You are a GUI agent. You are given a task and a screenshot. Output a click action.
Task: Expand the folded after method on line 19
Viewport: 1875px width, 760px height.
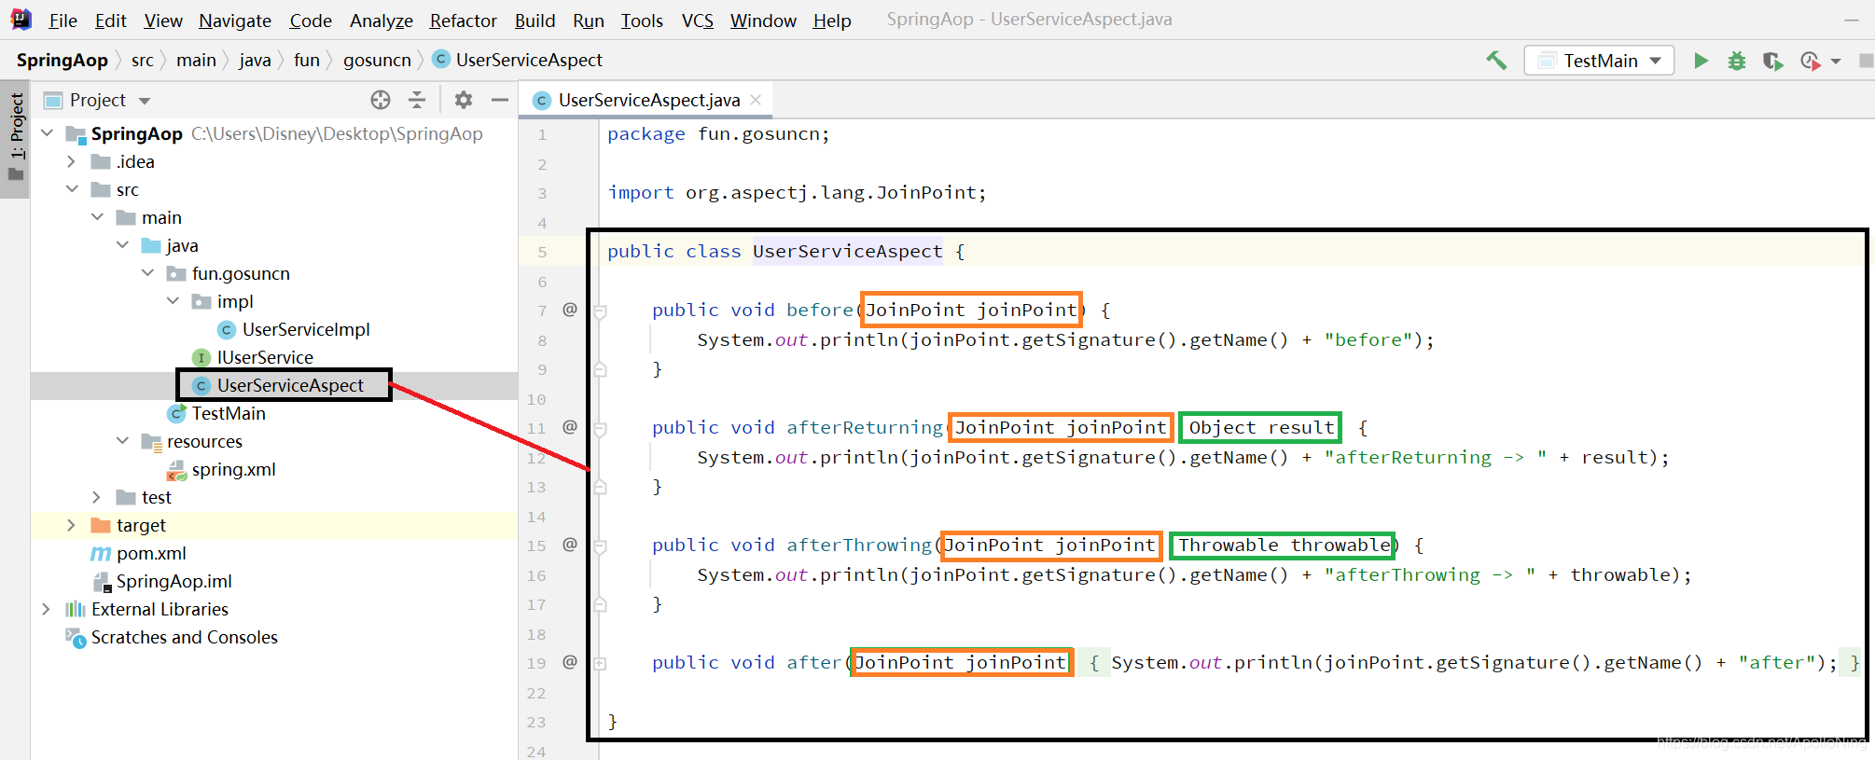coord(601,664)
